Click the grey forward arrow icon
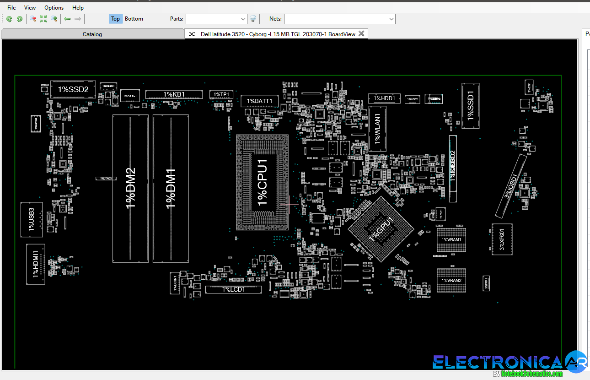The height and width of the screenshot is (380, 590). pos(78,19)
